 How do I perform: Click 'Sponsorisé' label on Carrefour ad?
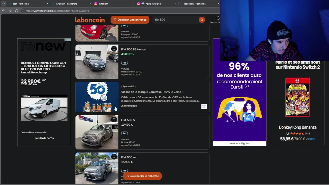pos(128,86)
